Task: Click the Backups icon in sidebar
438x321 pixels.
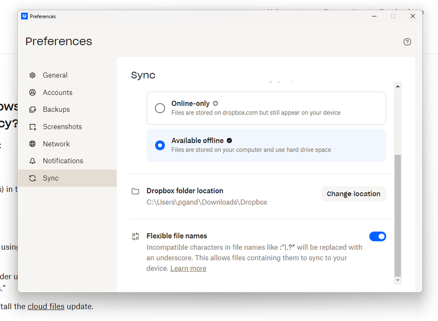Action: pyautogui.click(x=33, y=110)
